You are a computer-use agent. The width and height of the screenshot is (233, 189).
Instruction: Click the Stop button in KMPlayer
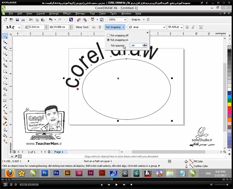131,185
